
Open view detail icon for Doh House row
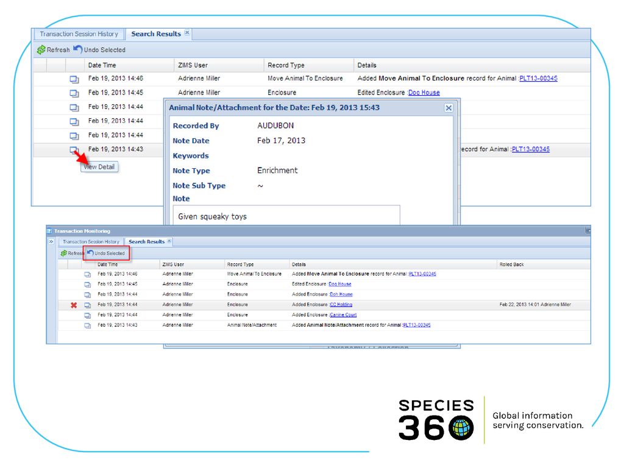tap(88, 295)
